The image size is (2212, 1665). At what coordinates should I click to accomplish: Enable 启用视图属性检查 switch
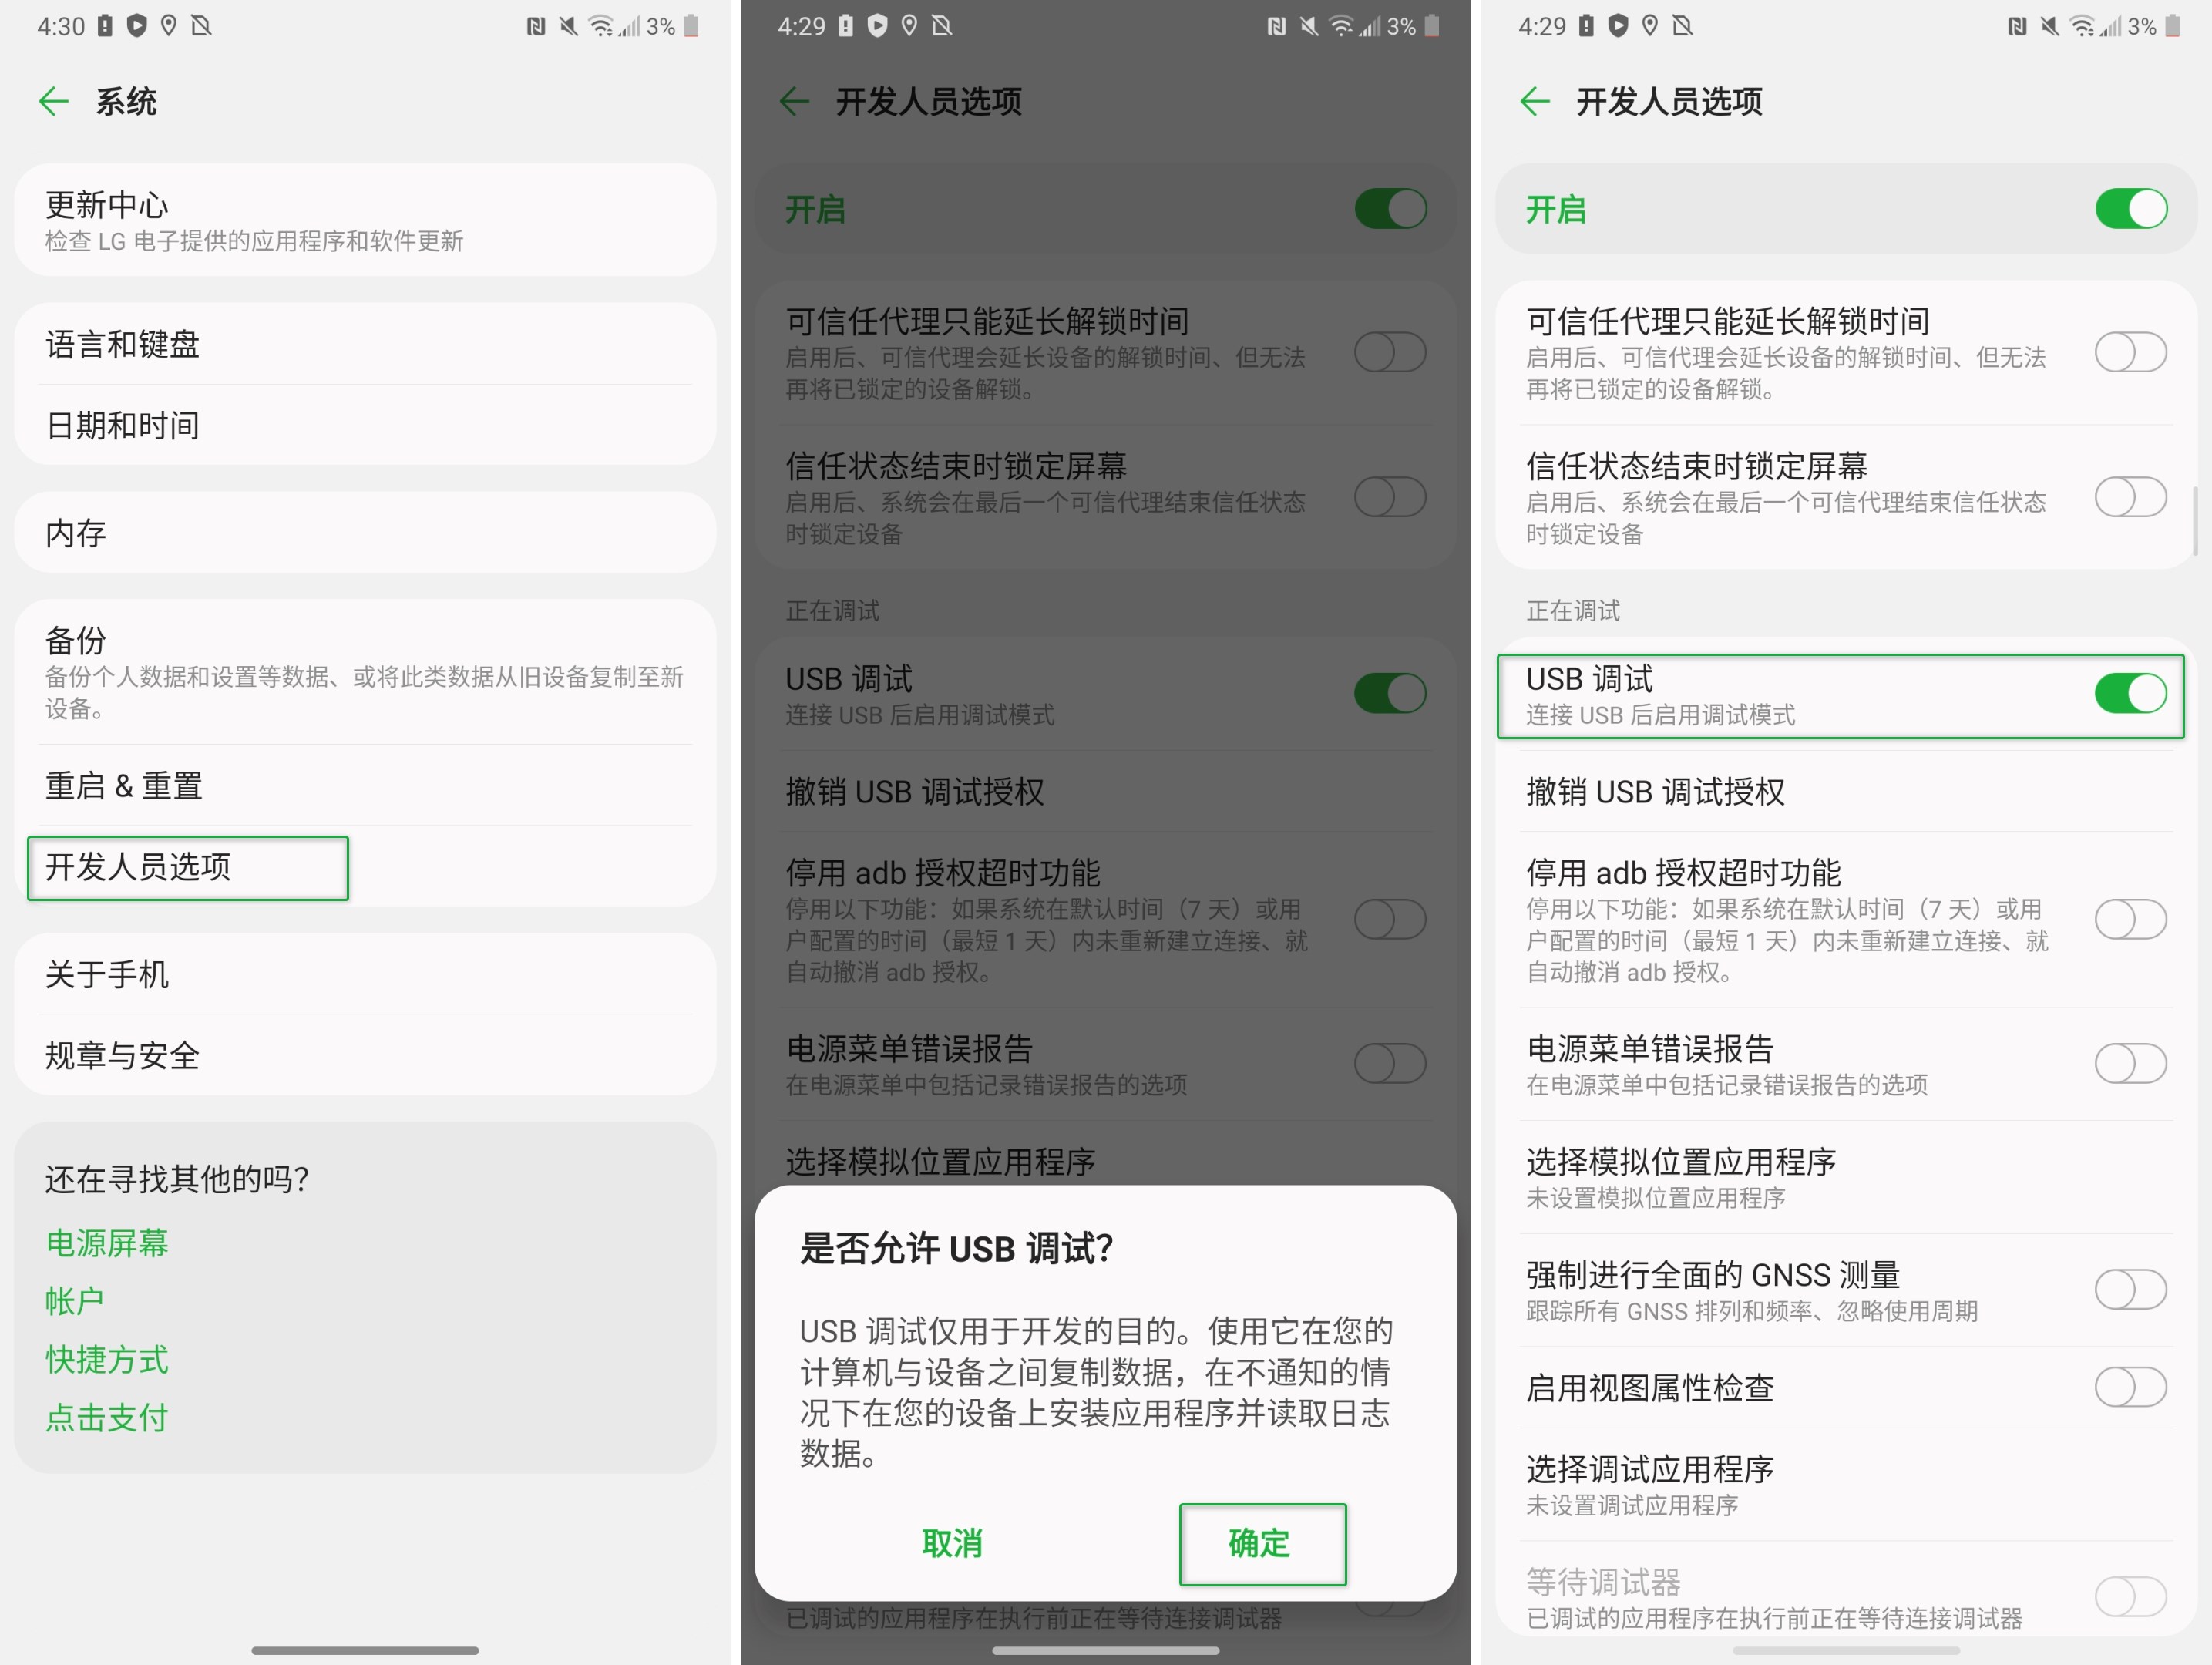(x=2130, y=1387)
